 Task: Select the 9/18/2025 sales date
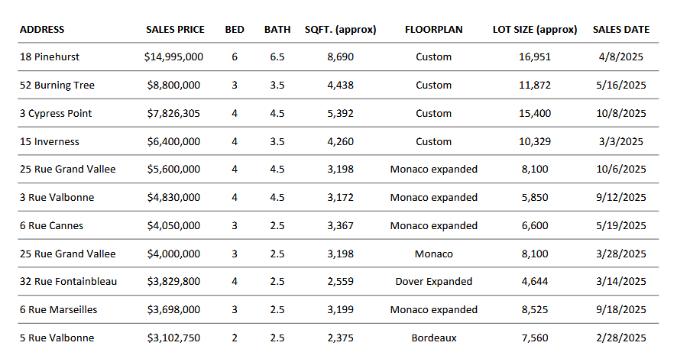(x=621, y=310)
